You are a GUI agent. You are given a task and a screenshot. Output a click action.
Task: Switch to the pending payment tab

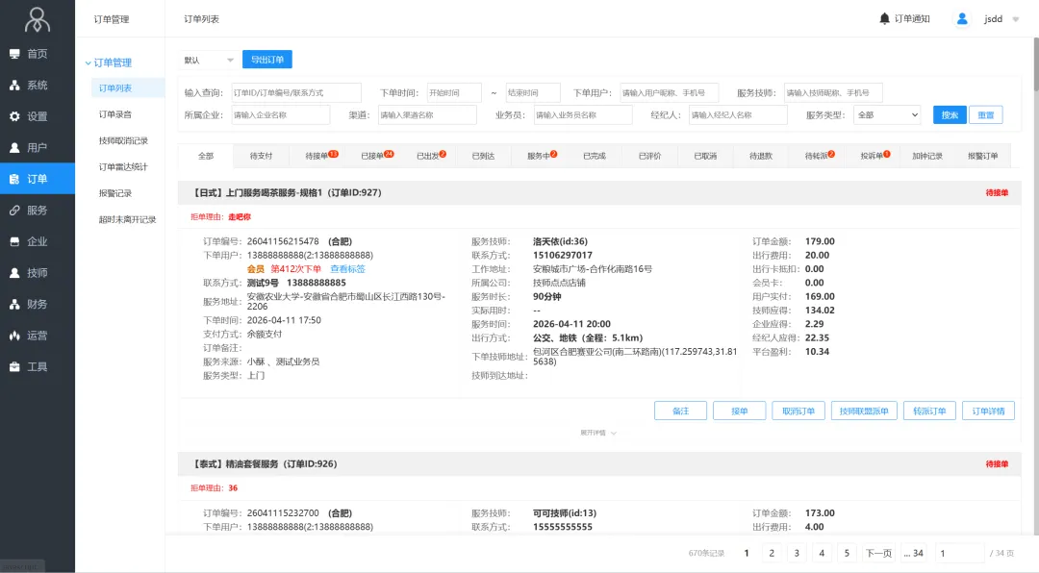click(261, 156)
